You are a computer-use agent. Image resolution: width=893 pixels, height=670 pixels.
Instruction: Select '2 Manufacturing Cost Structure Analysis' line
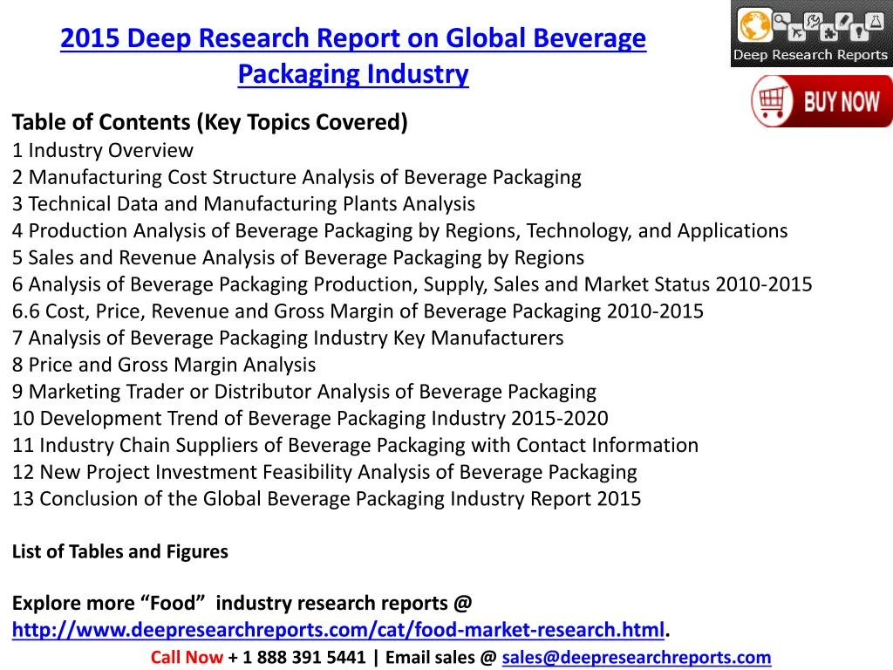coord(297,177)
